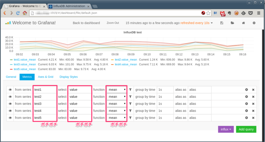Hide the test1 query with eye icon
This screenshot has height=142, width=265.
(x=10, y=90)
